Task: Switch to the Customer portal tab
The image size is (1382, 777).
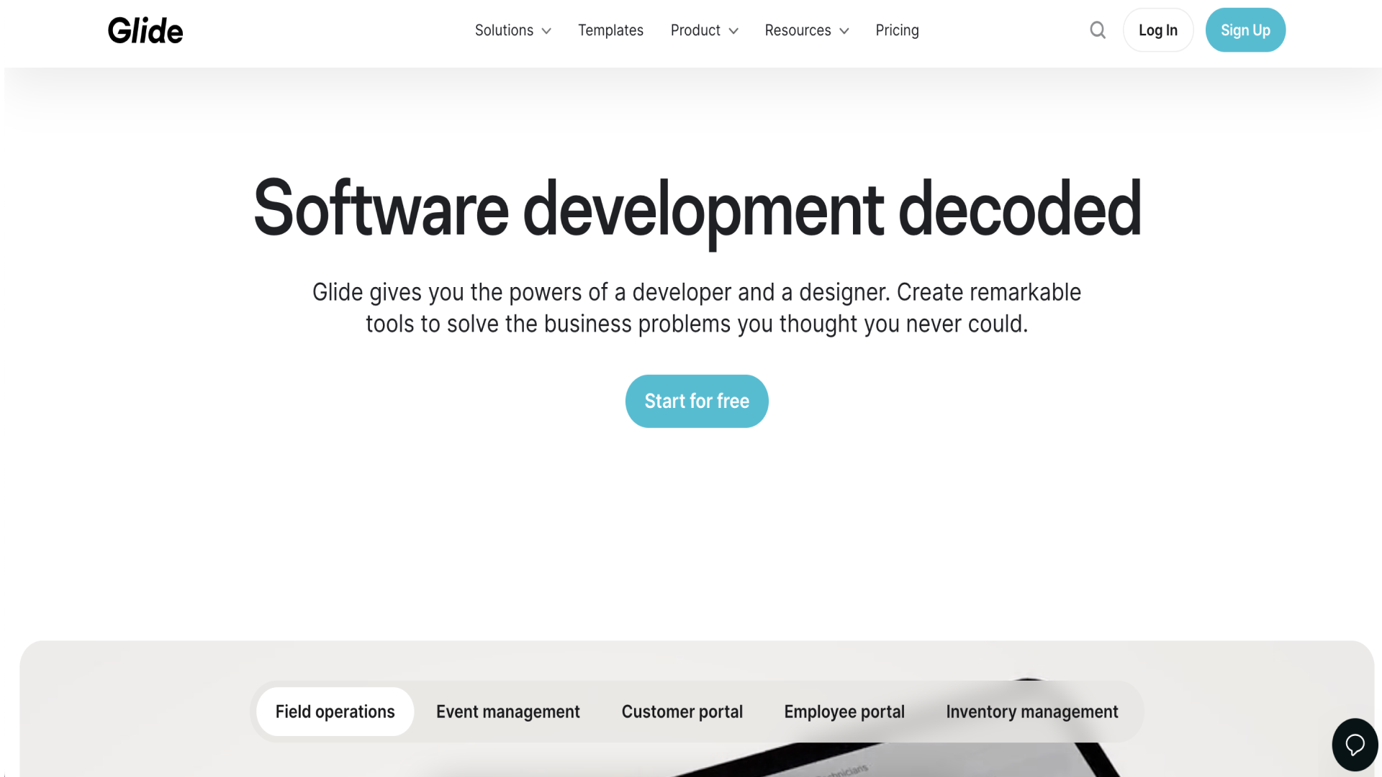Action: (x=682, y=712)
